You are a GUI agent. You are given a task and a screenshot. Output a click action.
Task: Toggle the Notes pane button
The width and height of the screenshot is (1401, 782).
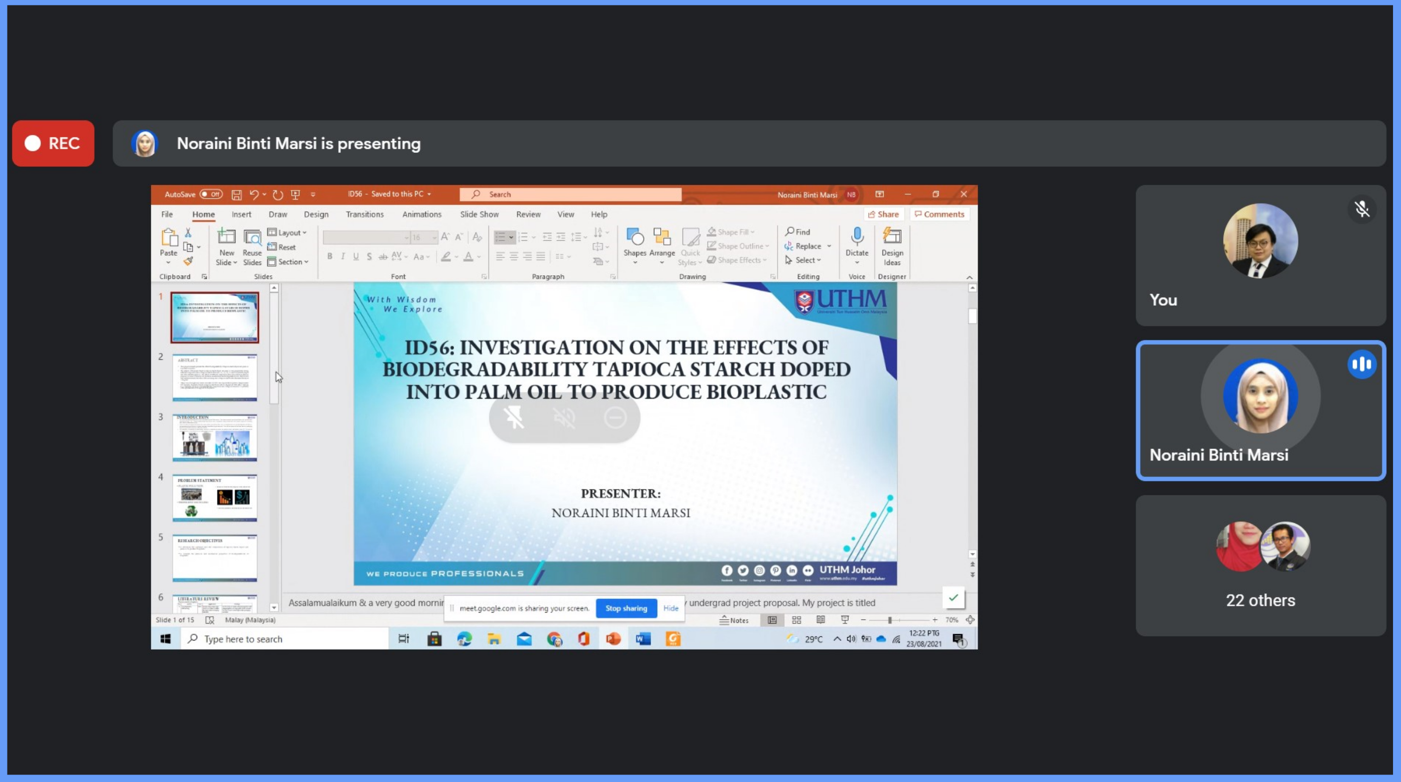(x=734, y=620)
